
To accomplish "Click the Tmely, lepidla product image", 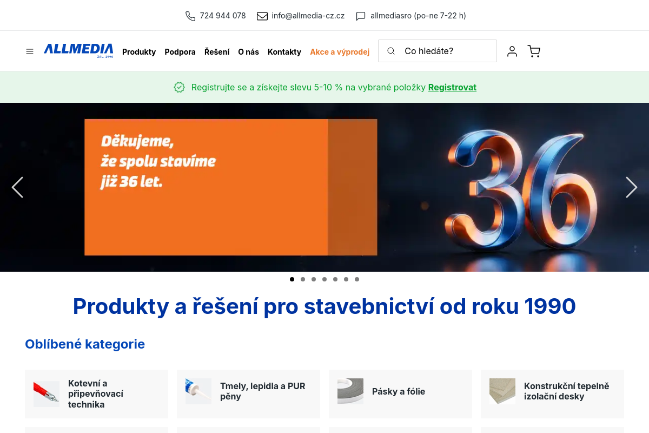I will (198, 391).
